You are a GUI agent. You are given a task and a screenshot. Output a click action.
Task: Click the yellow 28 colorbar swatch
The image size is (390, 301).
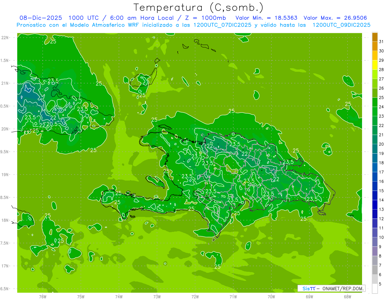click(x=375, y=65)
